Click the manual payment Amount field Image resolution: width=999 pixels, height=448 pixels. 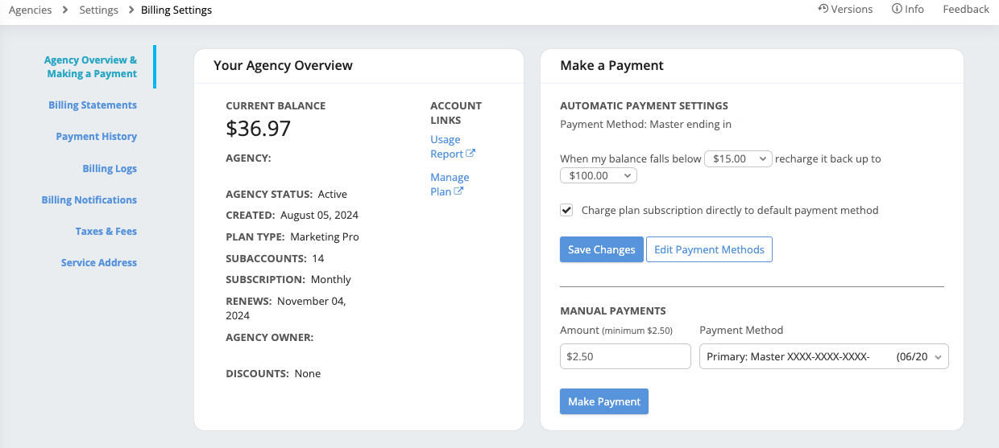tap(625, 357)
